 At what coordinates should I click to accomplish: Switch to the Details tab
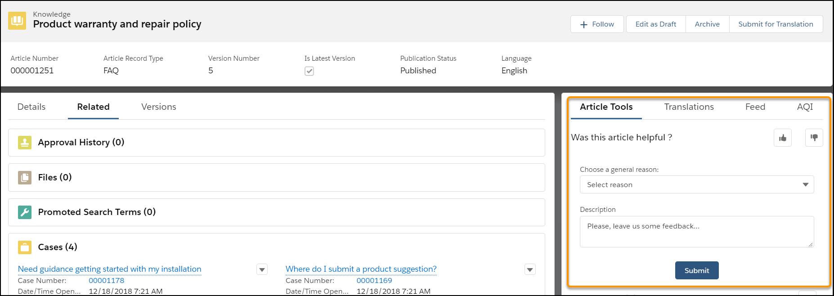click(31, 107)
